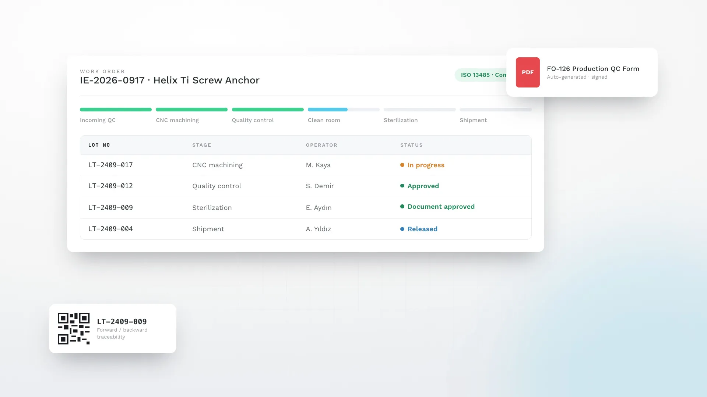Screen dimensions: 707x397
Task: Click the CNC machining stage cell in table
Action: (x=217, y=165)
